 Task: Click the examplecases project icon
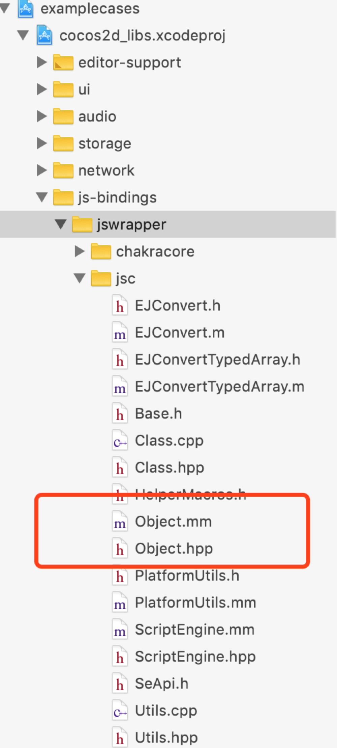point(25,8)
